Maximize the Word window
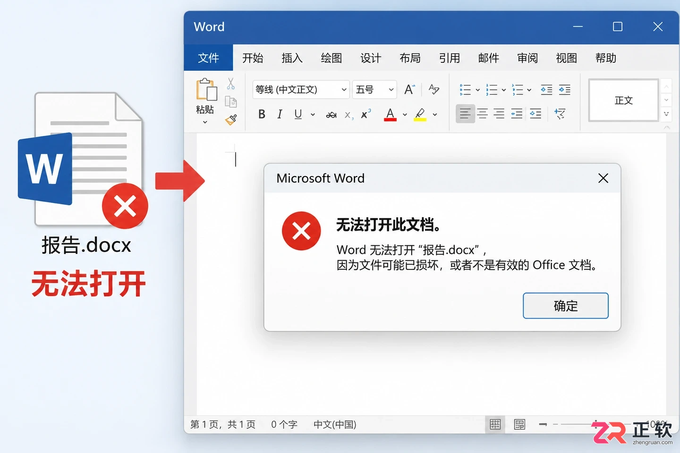680x453 pixels. (618, 26)
